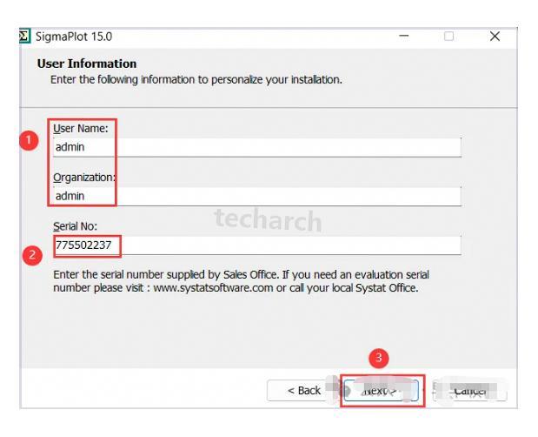This screenshot has height=437, width=538.
Task: Close the SigmaPlot installer window
Action: click(495, 37)
